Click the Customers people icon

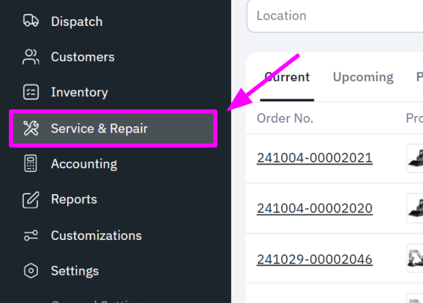point(31,57)
